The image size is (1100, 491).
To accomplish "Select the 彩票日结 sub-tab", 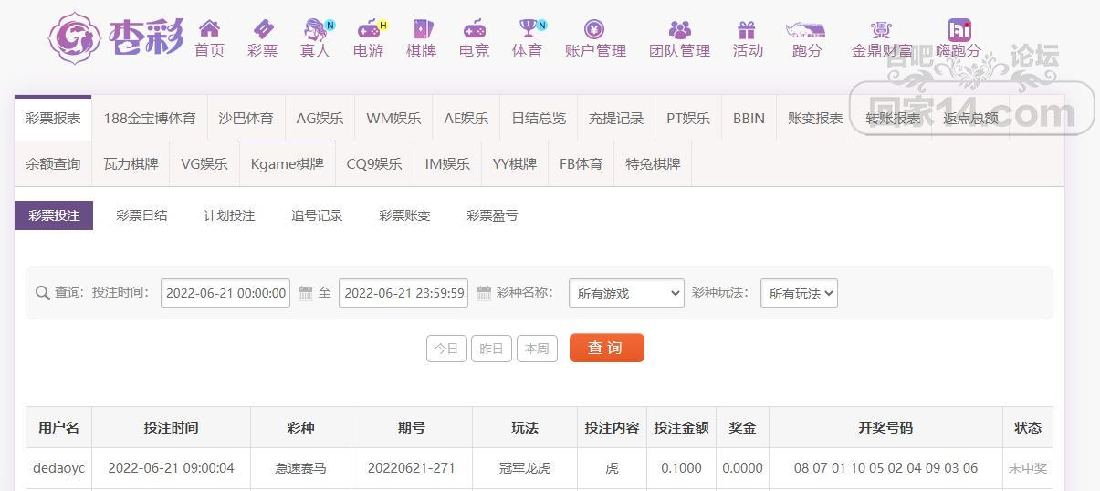I will click(141, 215).
